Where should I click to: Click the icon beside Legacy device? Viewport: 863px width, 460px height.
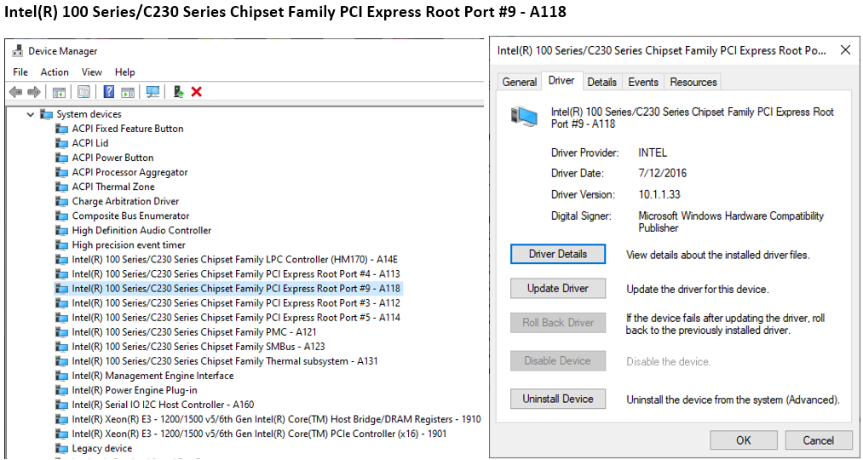tap(62, 448)
